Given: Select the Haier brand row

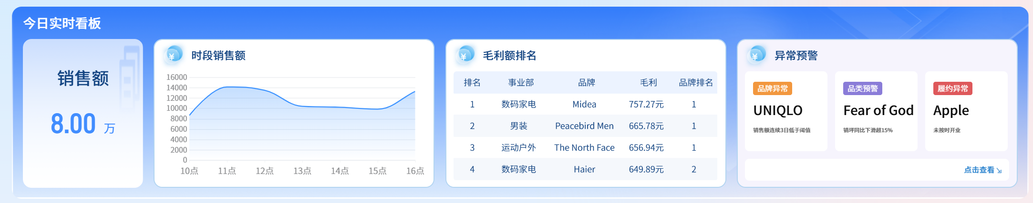Looking at the screenshot, I should tap(584, 170).
